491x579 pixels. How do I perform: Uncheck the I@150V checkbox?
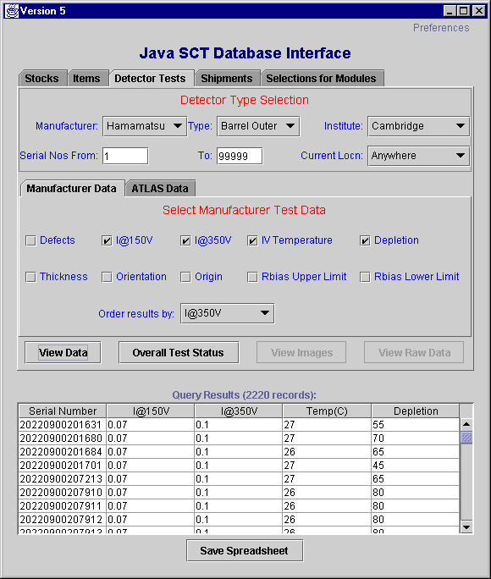pyautogui.click(x=107, y=240)
